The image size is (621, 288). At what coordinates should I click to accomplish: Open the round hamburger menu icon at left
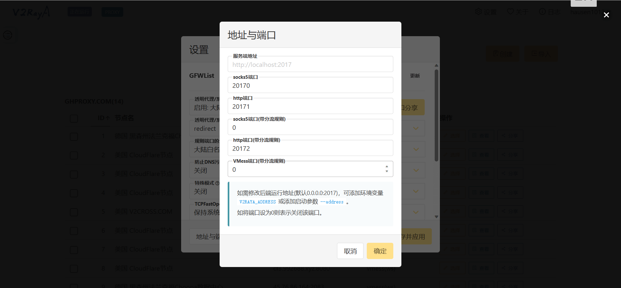point(8,35)
